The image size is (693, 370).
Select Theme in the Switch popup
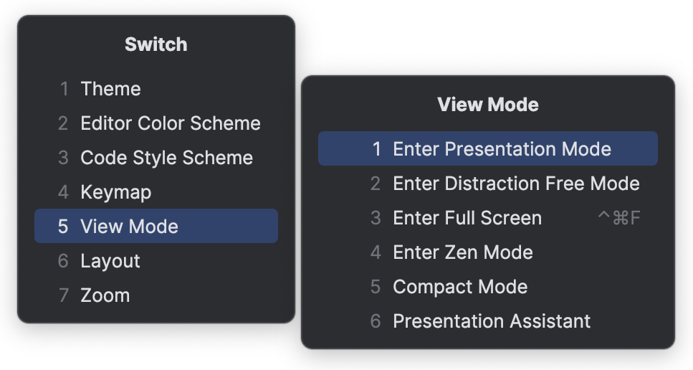click(x=110, y=89)
